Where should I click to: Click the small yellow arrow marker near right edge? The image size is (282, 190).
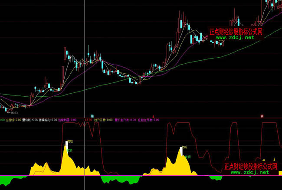point(274,159)
